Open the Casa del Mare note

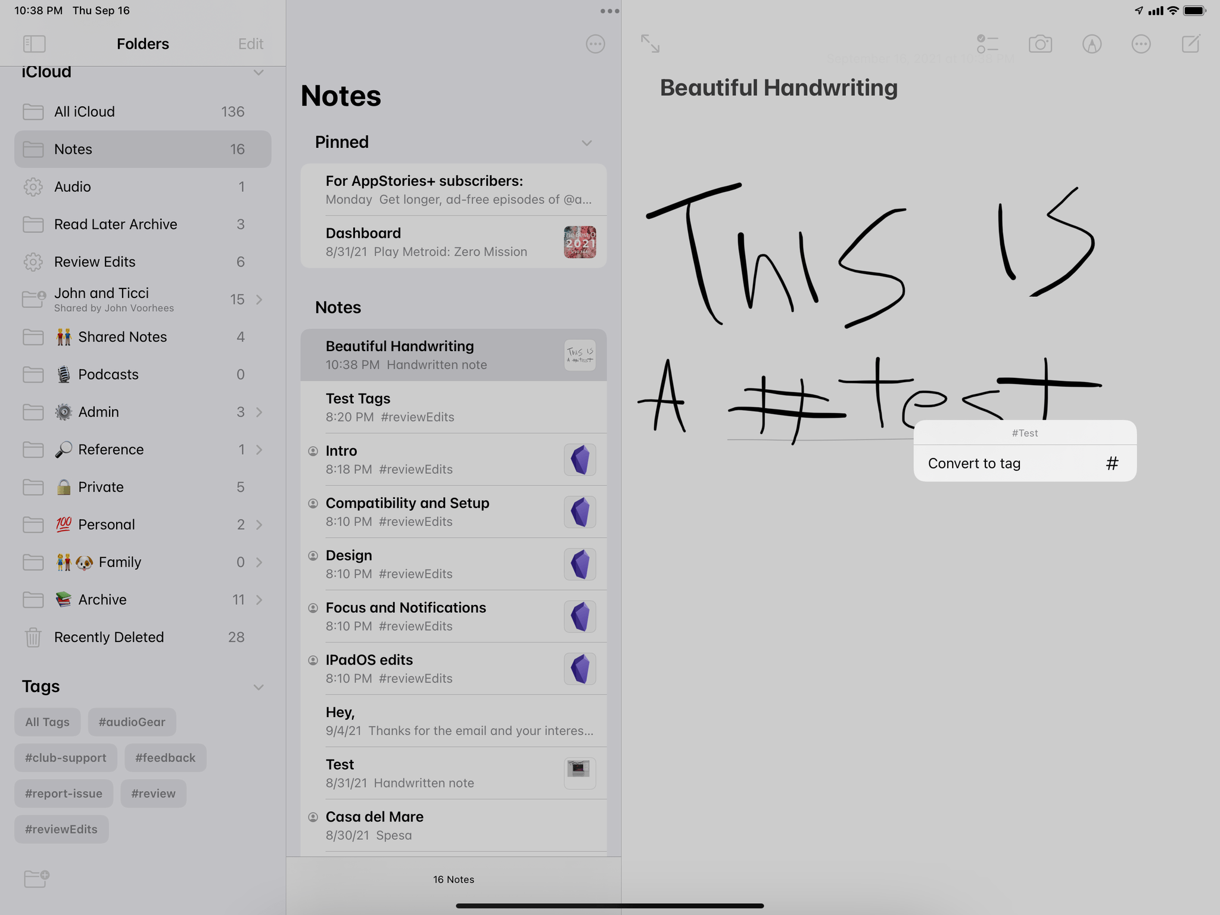click(x=453, y=826)
